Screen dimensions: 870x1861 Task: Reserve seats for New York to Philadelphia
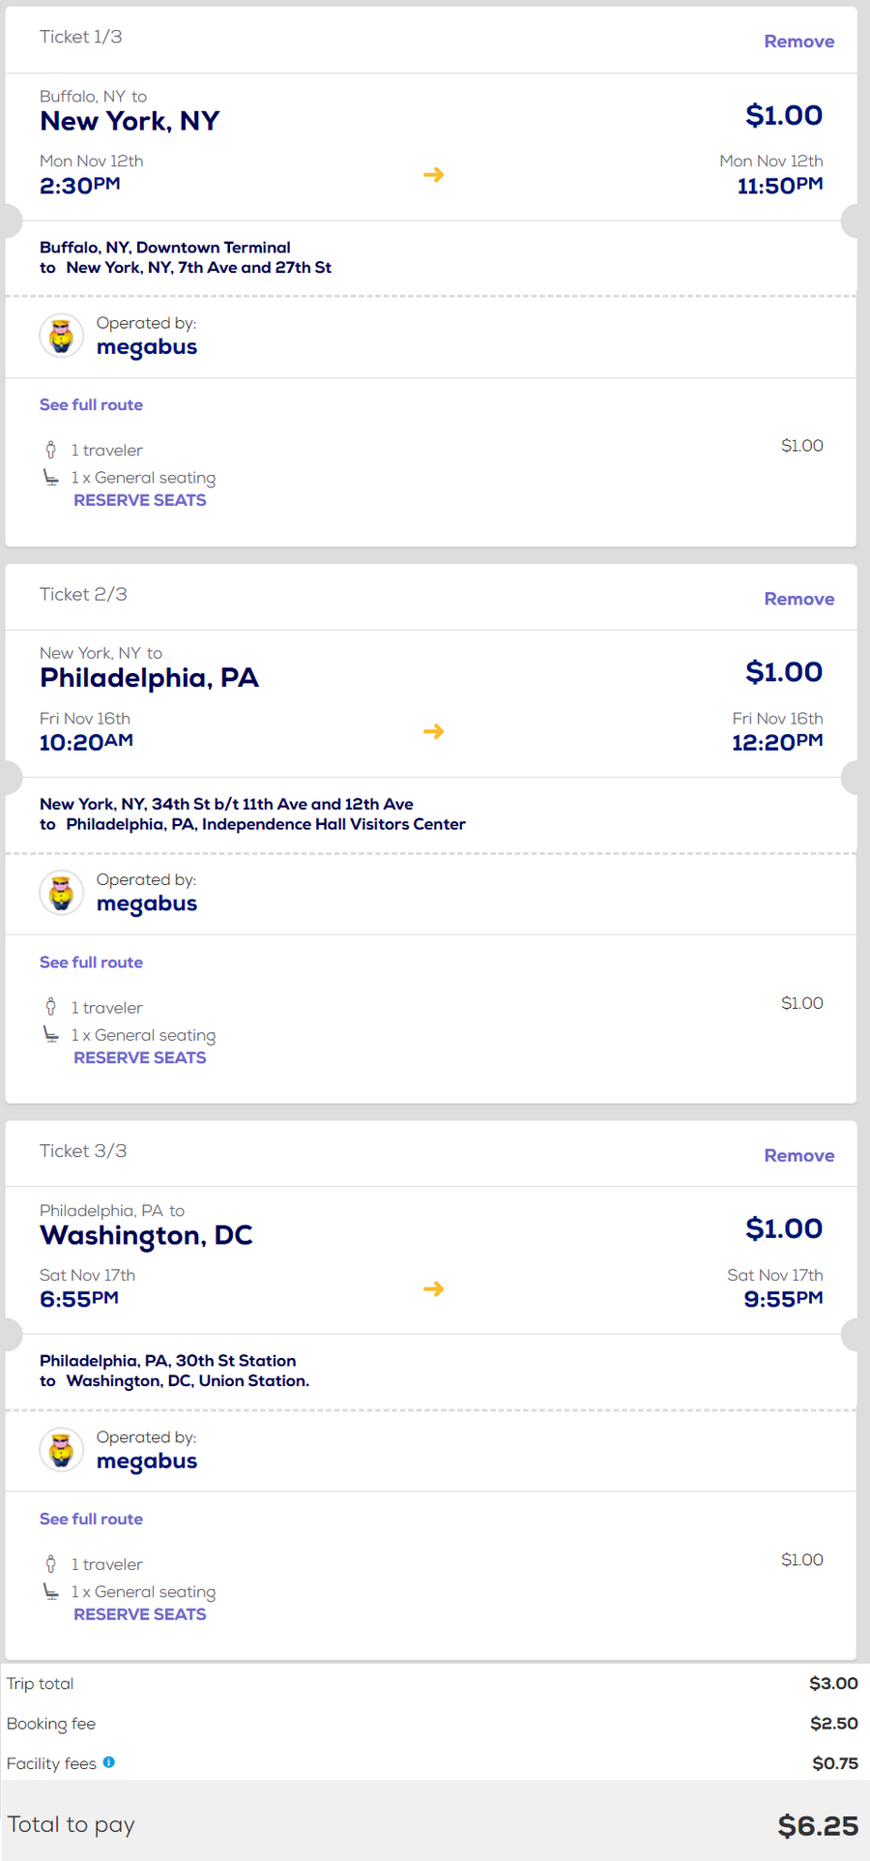point(140,1057)
